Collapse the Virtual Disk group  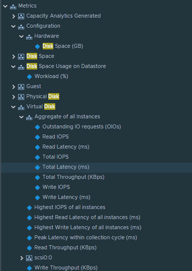pos(13,107)
